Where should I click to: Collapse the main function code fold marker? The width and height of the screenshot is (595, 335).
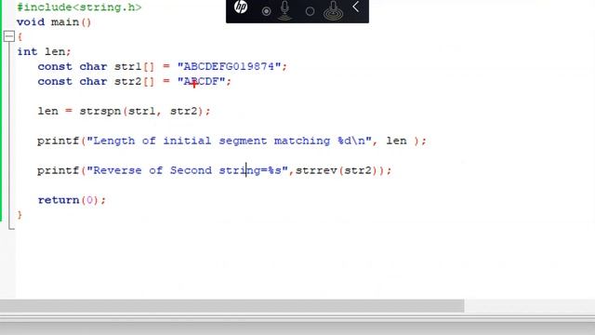pos(9,36)
